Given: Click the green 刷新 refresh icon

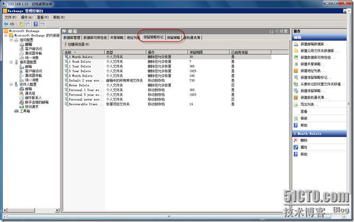Looking at the screenshot, I should pyautogui.click(x=296, y=118).
